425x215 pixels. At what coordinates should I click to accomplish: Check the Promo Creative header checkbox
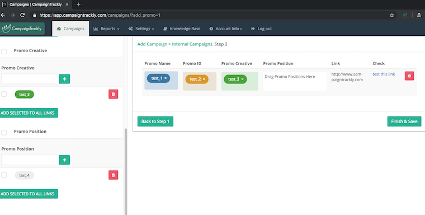pos(4,52)
